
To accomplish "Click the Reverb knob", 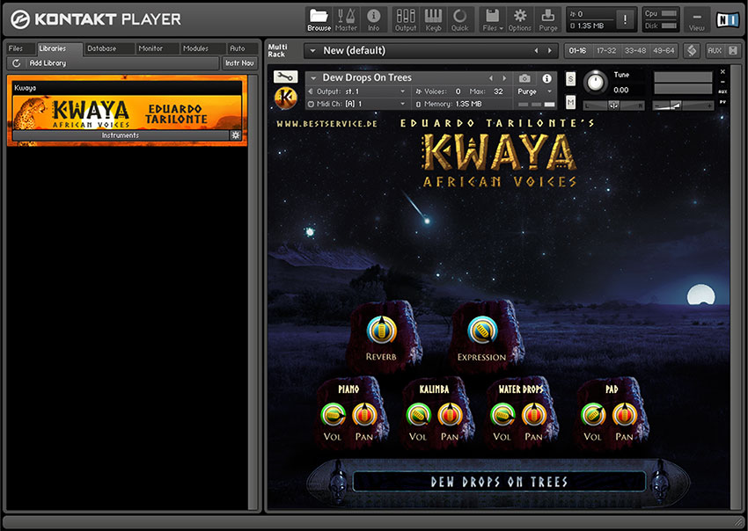I will pyautogui.click(x=381, y=331).
